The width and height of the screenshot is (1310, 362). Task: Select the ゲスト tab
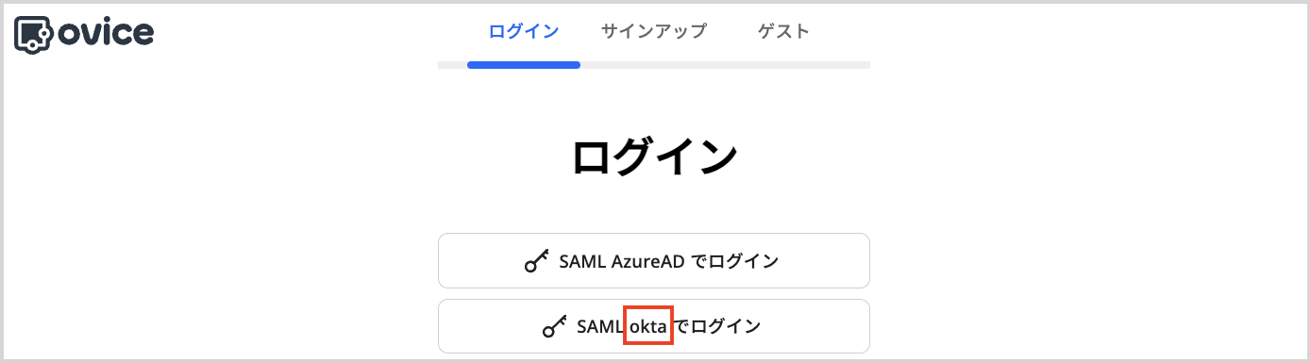783,31
